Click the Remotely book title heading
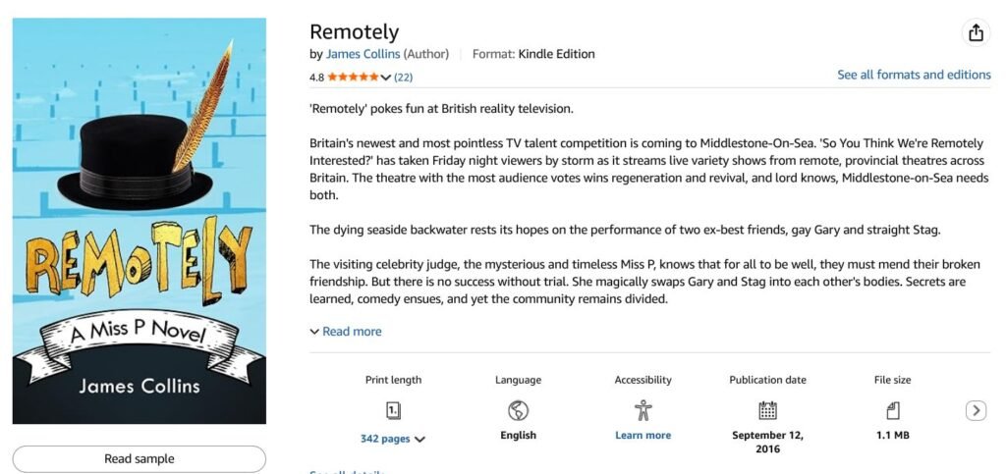 (354, 32)
